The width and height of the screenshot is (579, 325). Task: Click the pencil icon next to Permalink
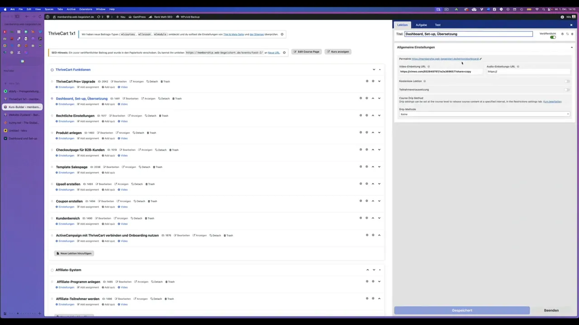[x=480, y=59]
